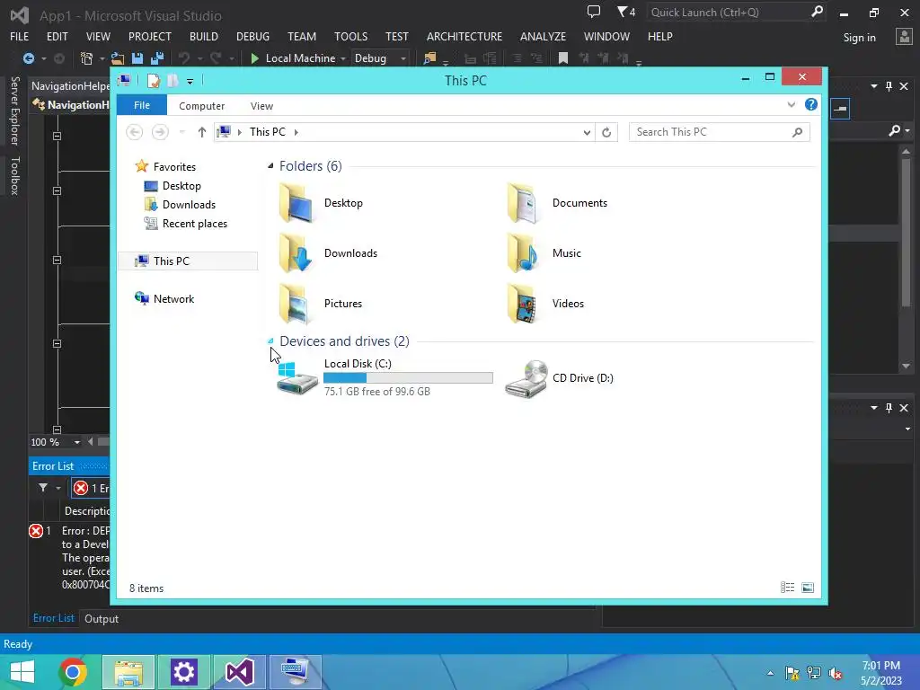This screenshot has width=920, height=690.
Task: Open Customize Quick Access Toolbar dropdown
Action: [190, 81]
